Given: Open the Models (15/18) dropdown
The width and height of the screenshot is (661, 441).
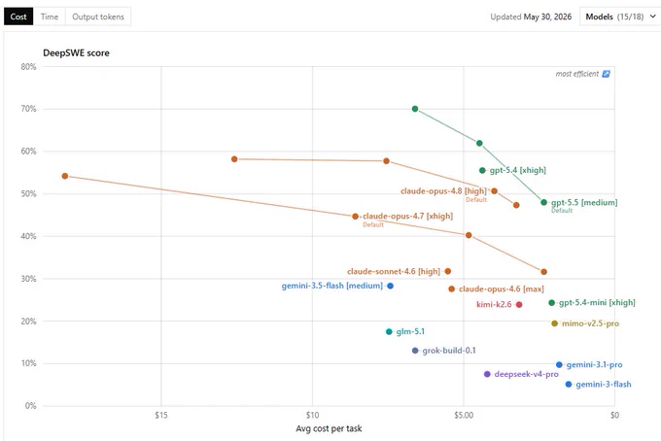Looking at the screenshot, I should (x=620, y=17).
